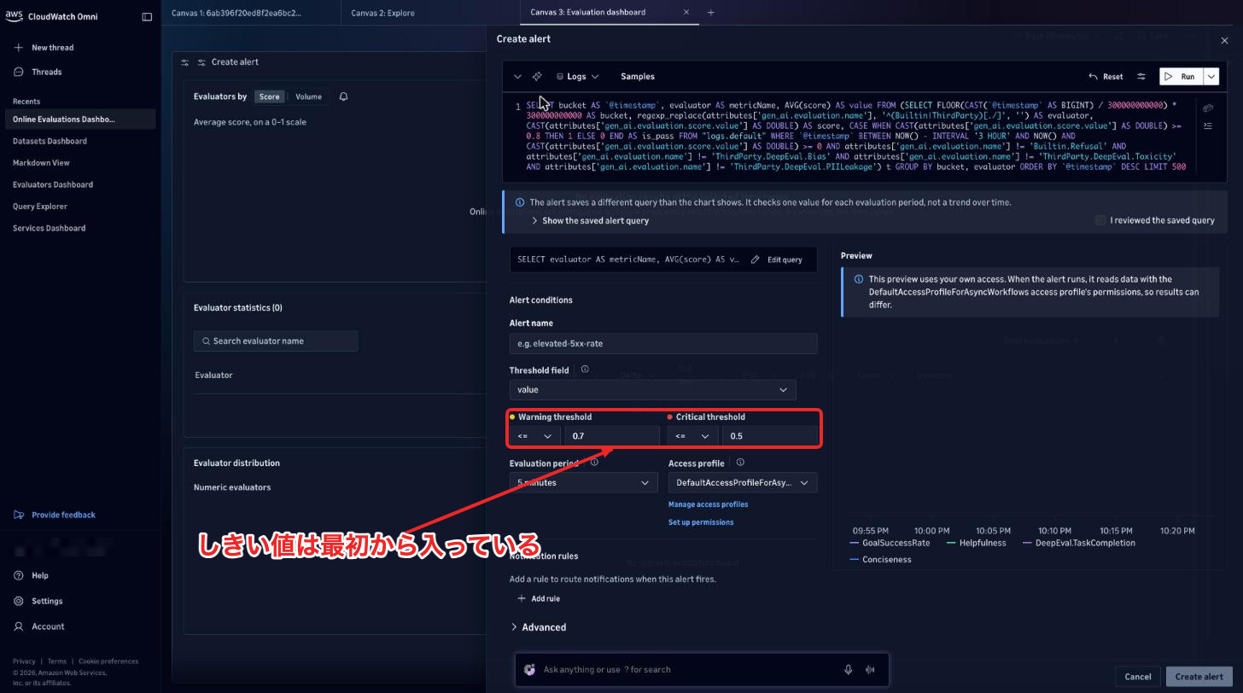This screenshot has width=1243, height=693.
Task: Open Online Evaluations Dashboard from Recents
Action: click(x=80, y=119)
